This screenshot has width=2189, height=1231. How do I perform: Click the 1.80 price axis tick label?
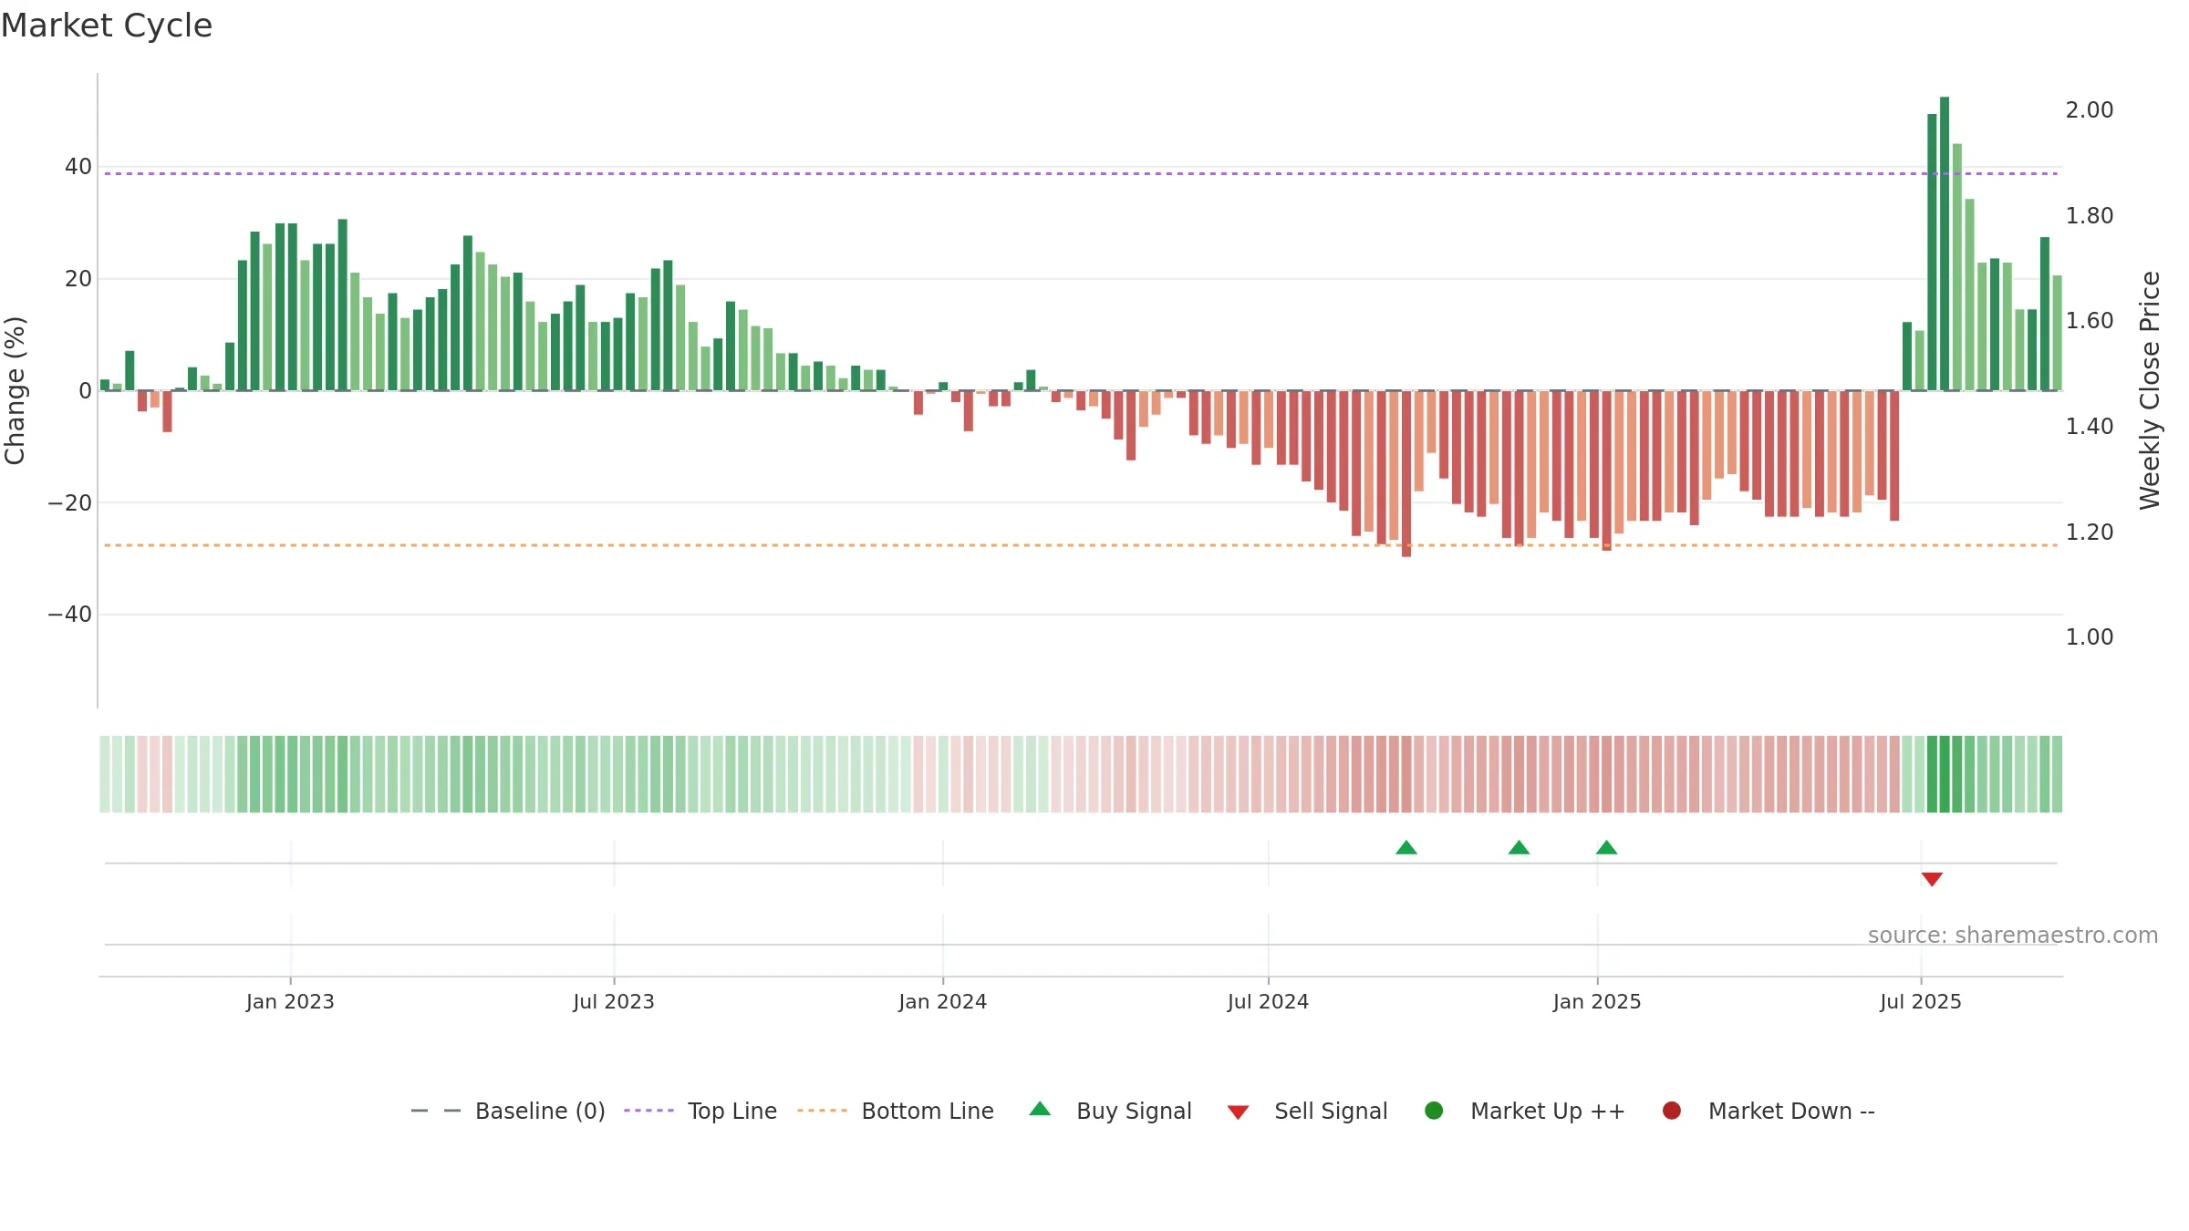coord(2090,216)
